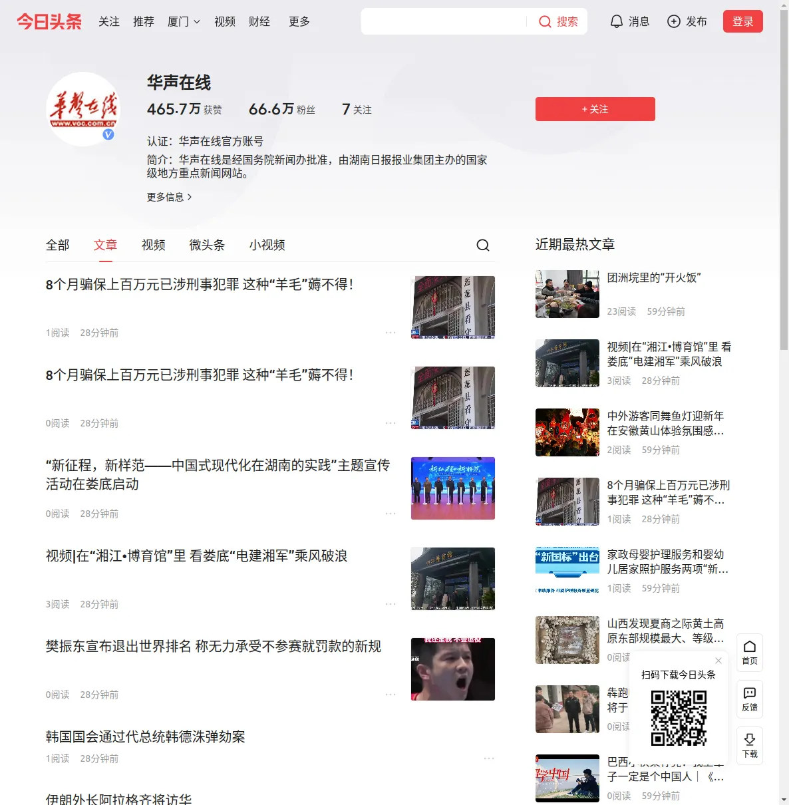Image resolution: width=789 pixels, height=805 pixels.
Task: Open 推荐 in the top navigation
Action: [x=144, y=21]
